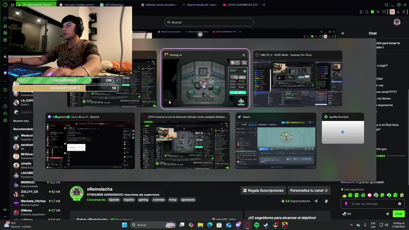This screenshot has width=409, height=230.
Task: Open chat settings gear icon
Action: pyautogui.click(x=388, y=214)
